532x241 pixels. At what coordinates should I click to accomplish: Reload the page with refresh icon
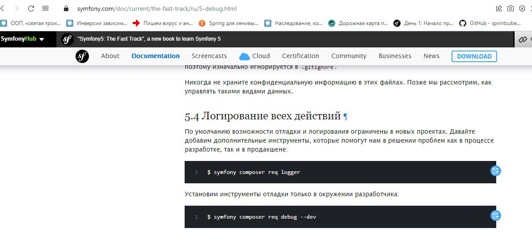[31, 8]
